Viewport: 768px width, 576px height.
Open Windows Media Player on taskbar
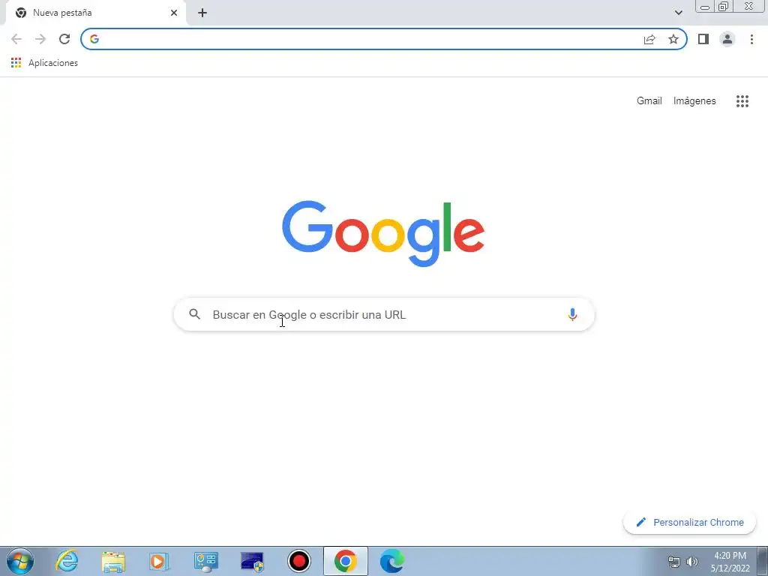(x=159, y=561)
